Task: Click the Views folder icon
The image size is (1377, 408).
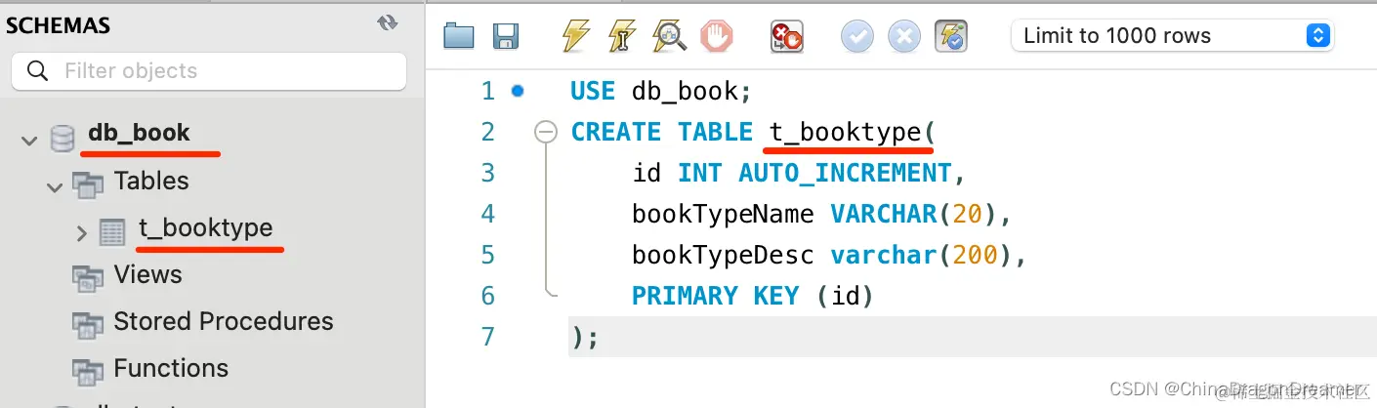Action: [x=88, y=278]
